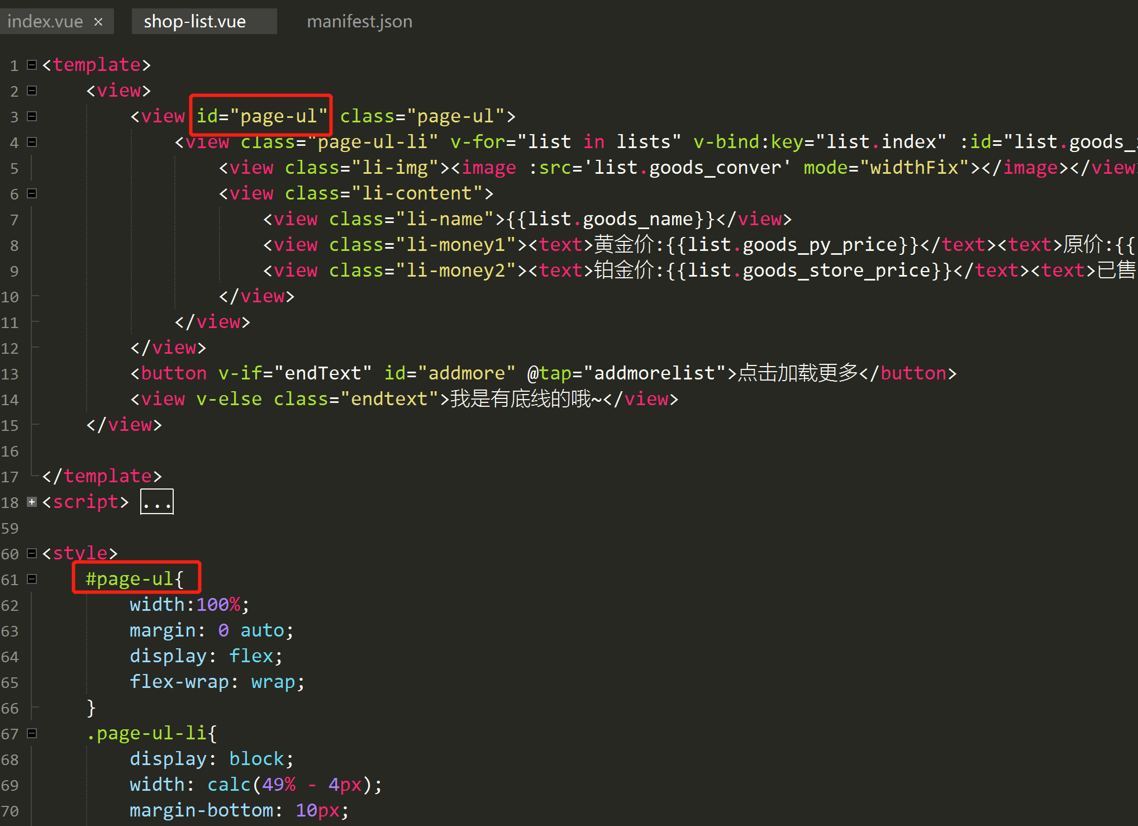Close the index.vue tab
Screen dimensions: 1138x826
click(x=98, y=22)
